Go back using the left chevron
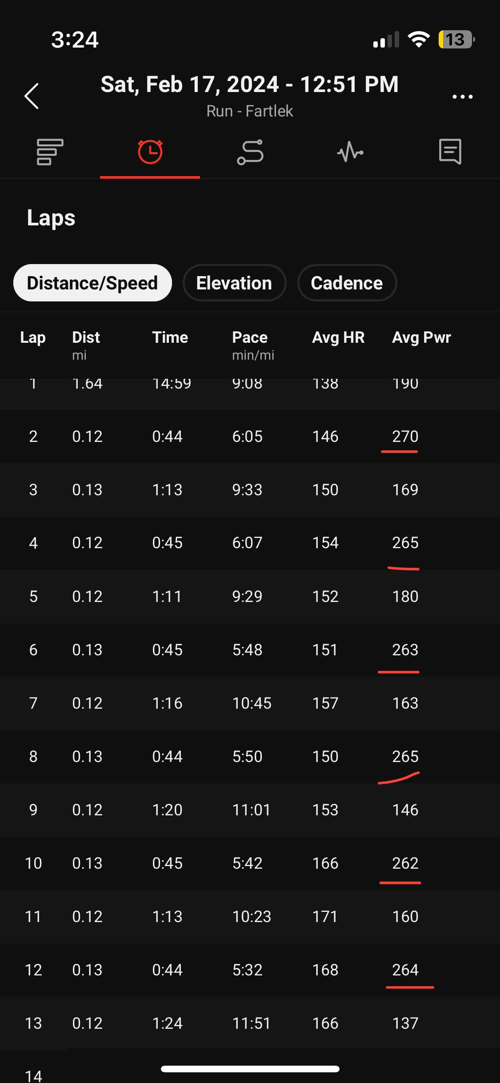The image size is (500, 1083). tap(32, 96)
